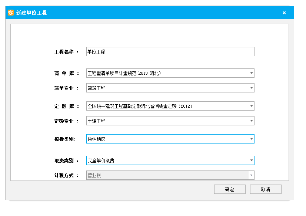This screenshot has height=216, width=306.
Task: Click the 土建工程 value in 定额专业 box
Action: (x=97, y=121)
